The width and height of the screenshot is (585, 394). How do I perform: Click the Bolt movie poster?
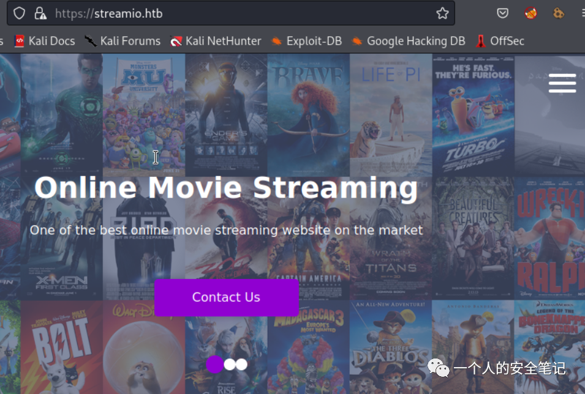click(x=61, y=348)
